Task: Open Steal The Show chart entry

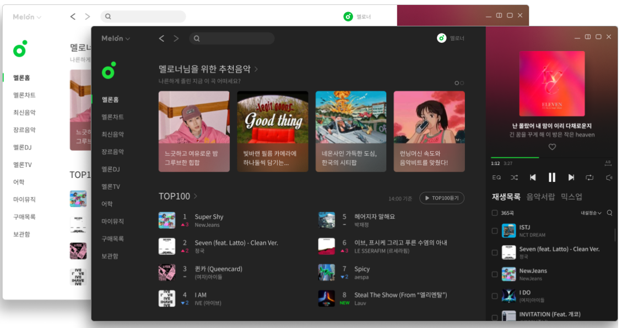Action: coord(401,295)
